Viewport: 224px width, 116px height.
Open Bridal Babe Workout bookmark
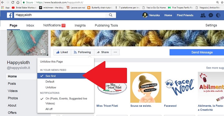pos(24,8)
